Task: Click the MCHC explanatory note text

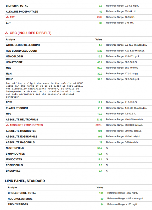Action: pos(44,90)
